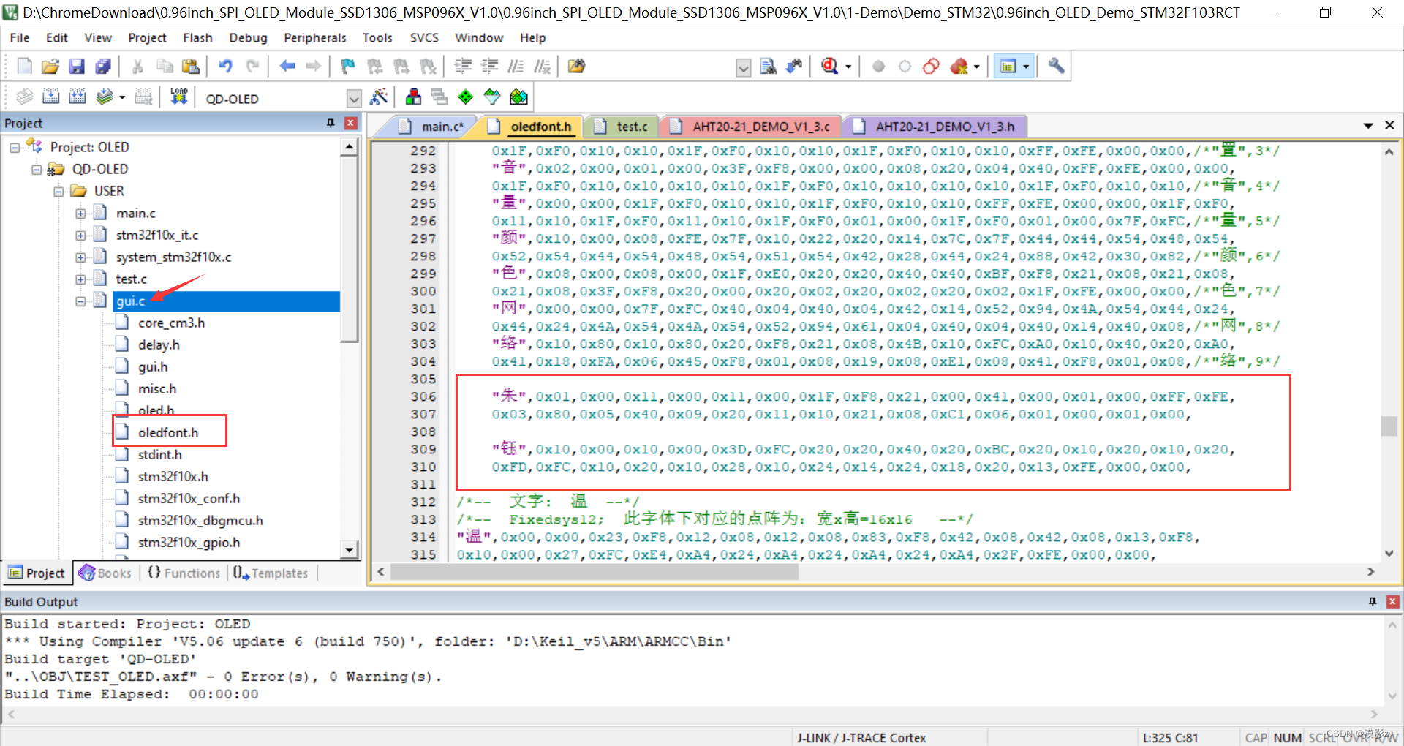The width and height of the screenshot is (1404, 746).
Task: Click the Open file folder icon
Action: 50,67
